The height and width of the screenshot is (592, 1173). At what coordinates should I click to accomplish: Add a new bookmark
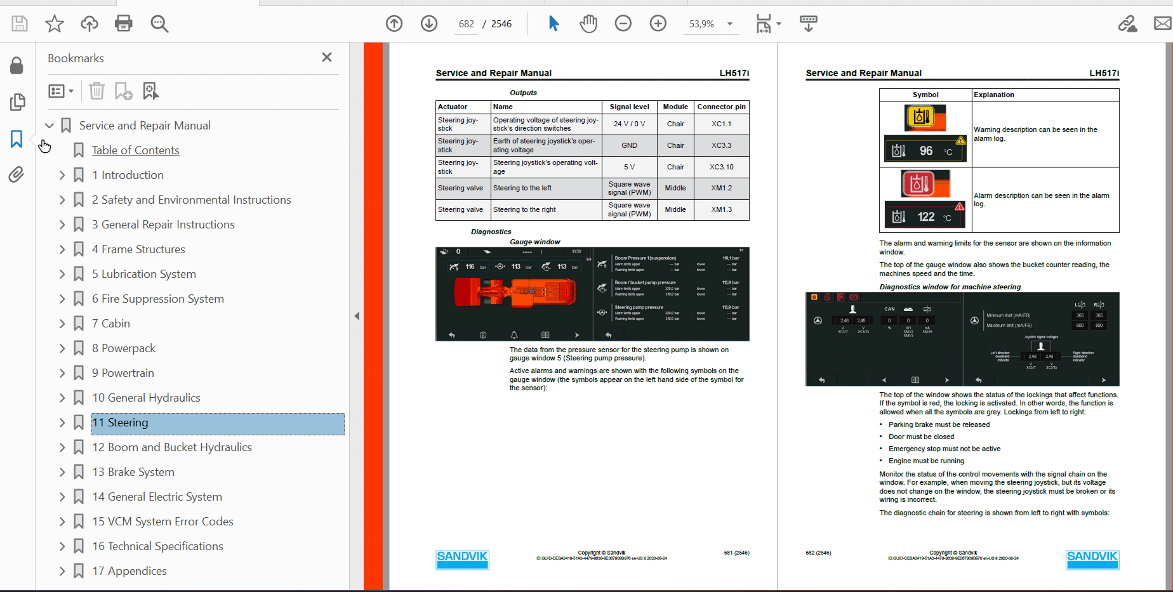point(123,91)
